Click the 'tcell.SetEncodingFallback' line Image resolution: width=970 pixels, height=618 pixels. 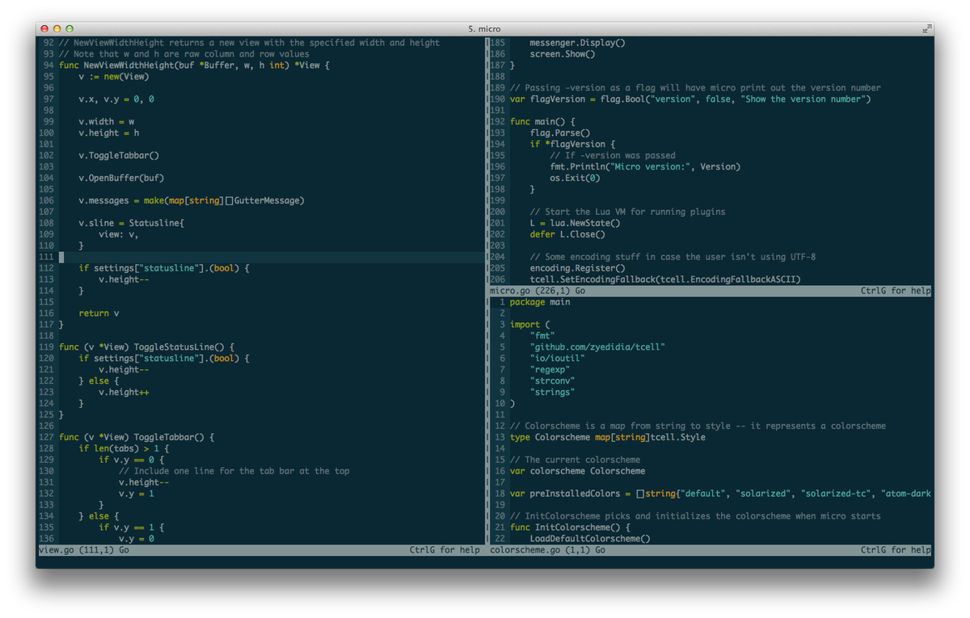[x=665, y=280]
